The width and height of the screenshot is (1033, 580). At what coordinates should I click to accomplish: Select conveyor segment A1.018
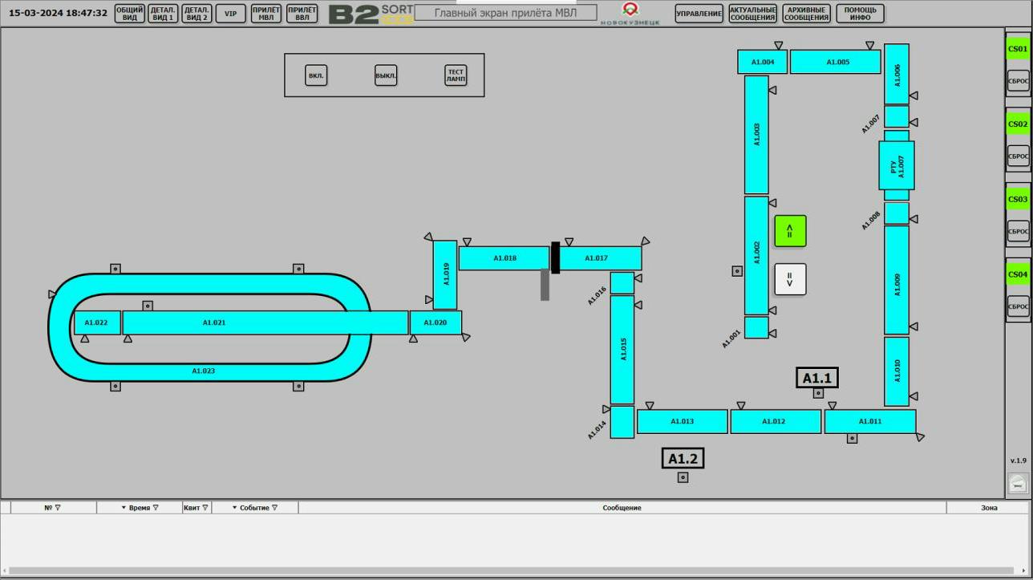(504, 258)
